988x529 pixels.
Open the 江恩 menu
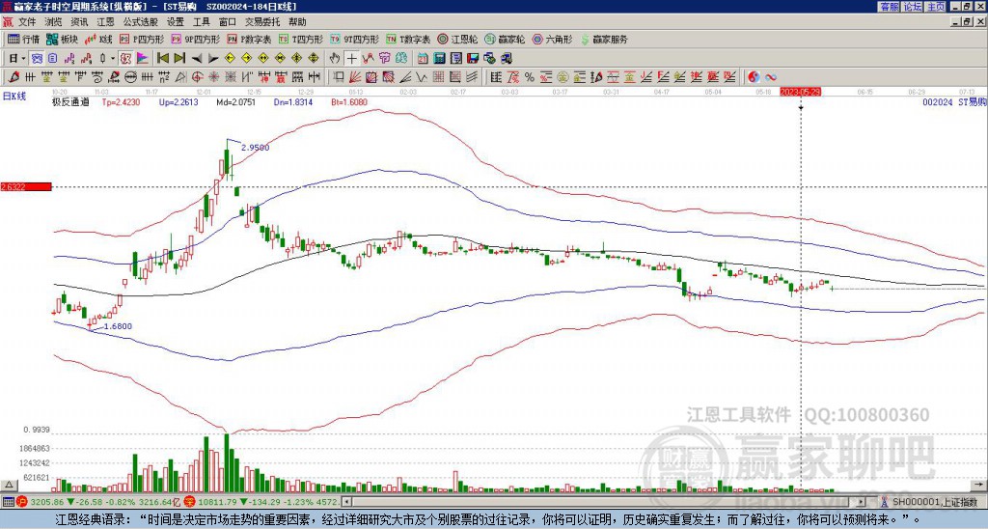tap(105, 22)
